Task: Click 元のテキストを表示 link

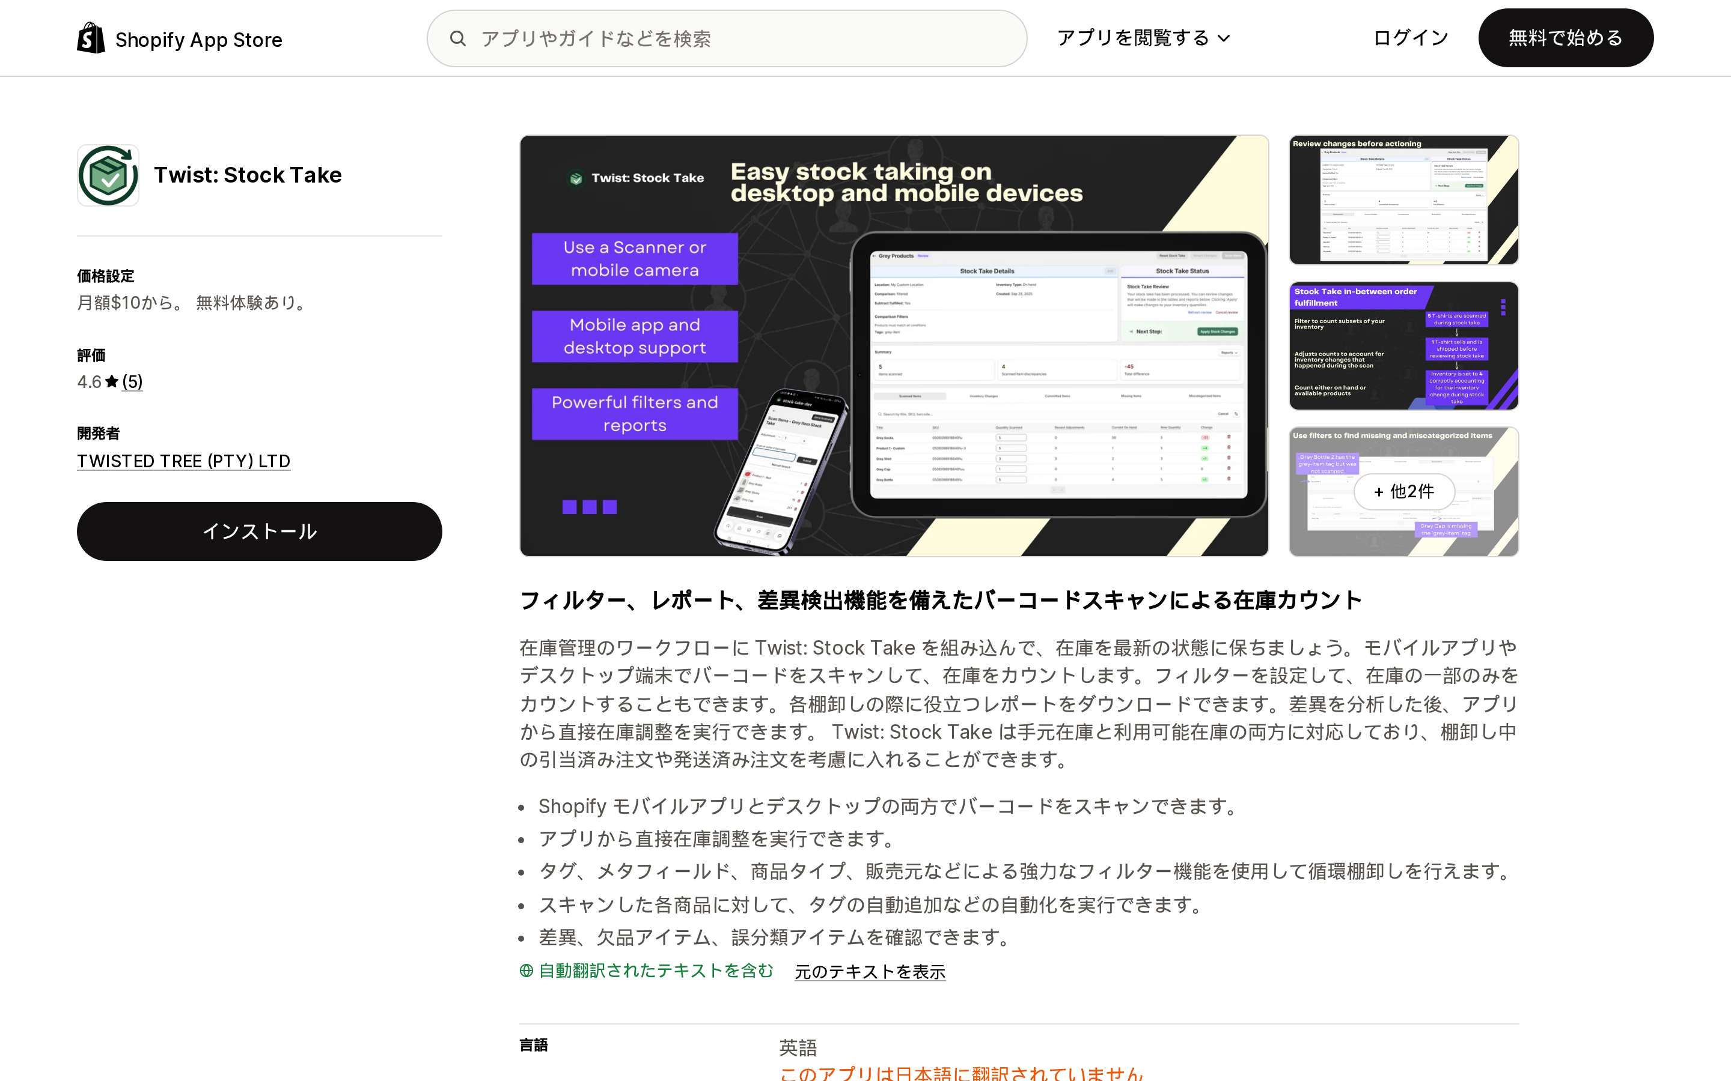Action: coord(870,972)
